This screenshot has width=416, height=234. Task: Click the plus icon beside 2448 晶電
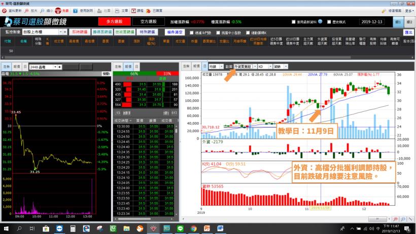[x=60, y=67]
